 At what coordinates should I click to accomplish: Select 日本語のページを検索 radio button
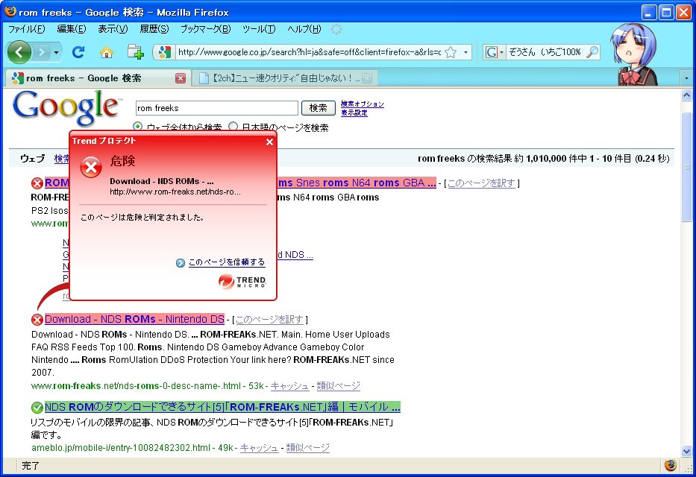(233, 127)
